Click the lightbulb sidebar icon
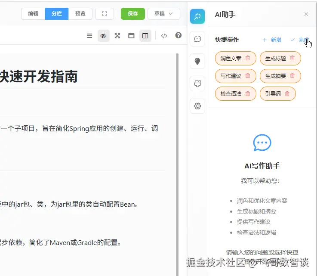This screenshot has height=276, width=317. coord(197,61)
